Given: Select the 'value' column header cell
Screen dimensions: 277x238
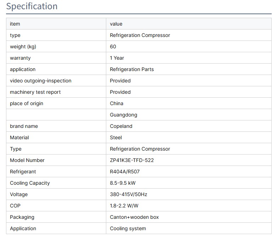Looking at the screenshot, I should tap(116, 24).
